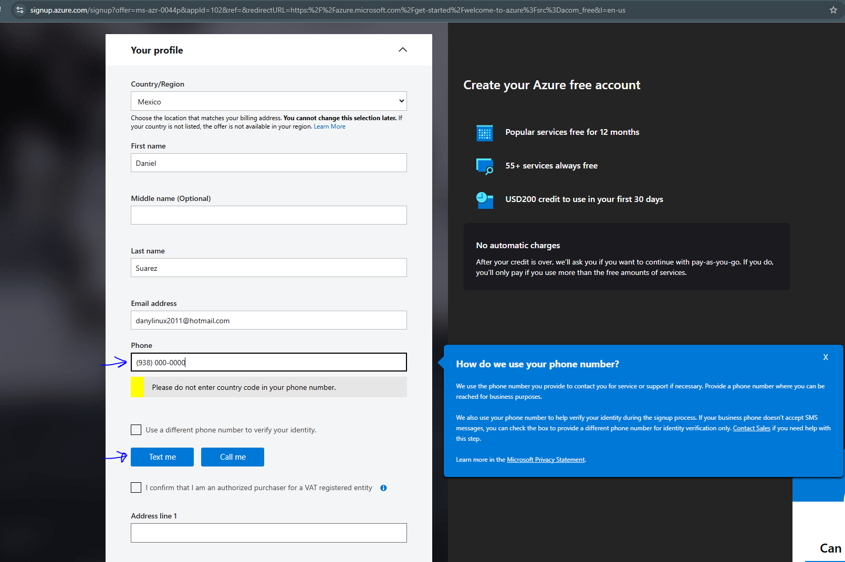Screen dimensions: 845x562
Task: Check Use a different phone number checkbox
Action: pos(136,430)
